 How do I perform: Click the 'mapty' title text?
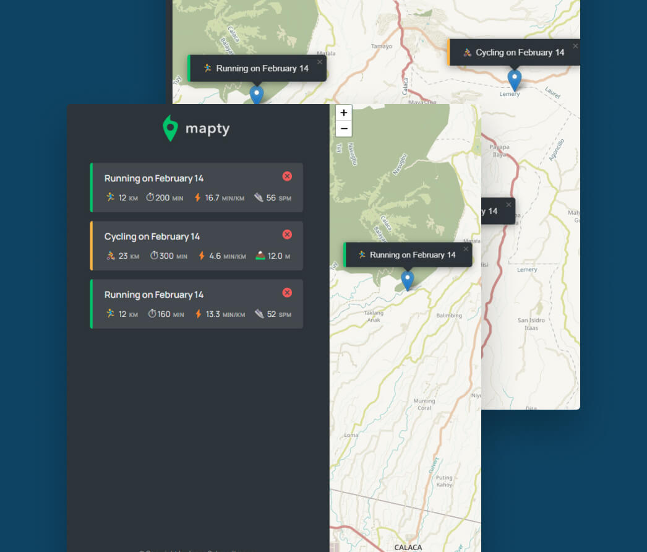[x=208, y=129]
